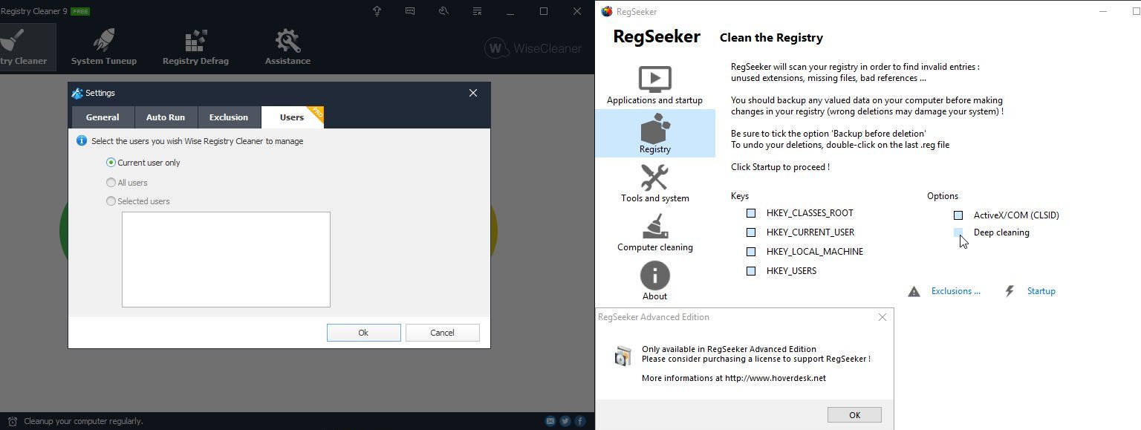Select the Users tab in Settings
Image resolution: width=1141 pixels, height=430 pixels.
(x=292, y=117)
